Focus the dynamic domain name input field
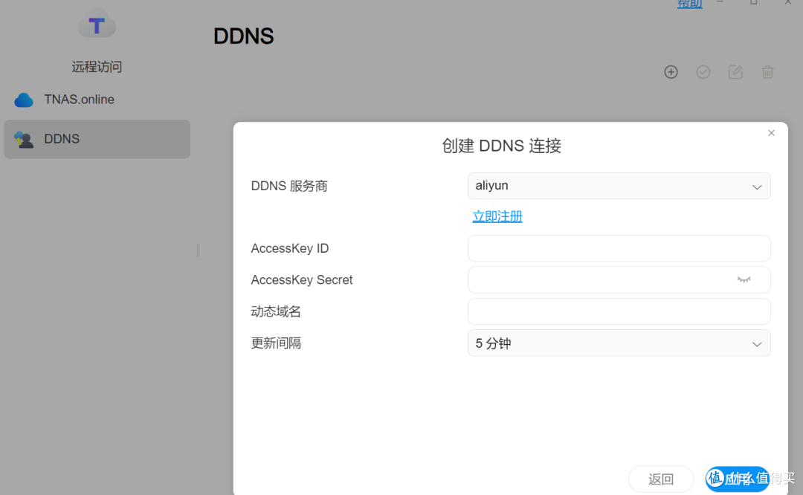This screenshot has height=495, width=803. coord(619,311)
